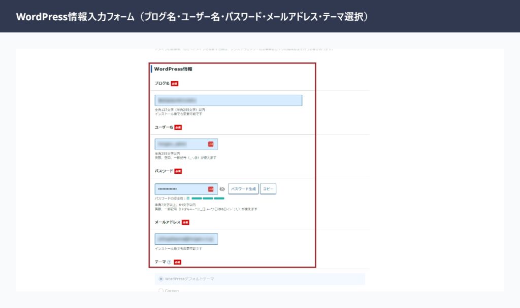520x308 pixels.
Task: Click the ユーザー名 field label
Action: pyautogui.click(x=164, y=127)
